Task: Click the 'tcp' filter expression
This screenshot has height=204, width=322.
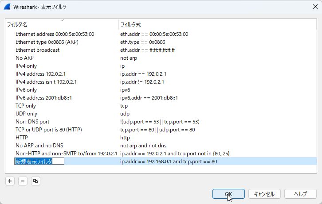Action: coord(124,106)
